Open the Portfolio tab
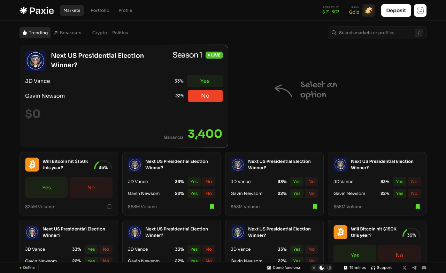This screenshot has width=446, height=273. coord(100,10)
